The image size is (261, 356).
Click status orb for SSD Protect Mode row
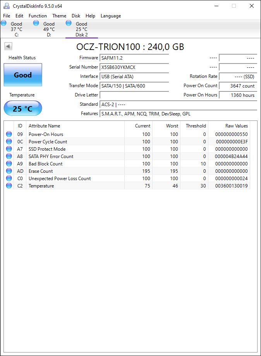tap(9, 149)
